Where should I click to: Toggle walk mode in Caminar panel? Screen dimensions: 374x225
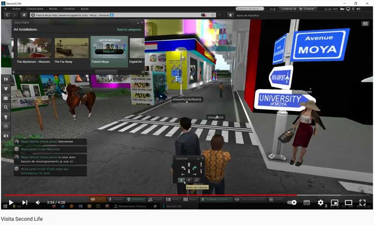(182, 180)
